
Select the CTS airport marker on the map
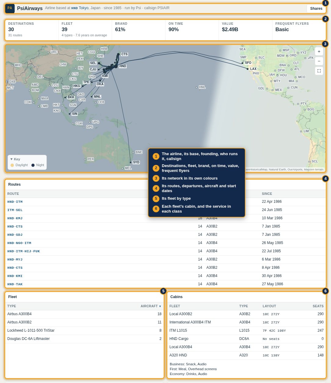point(118,54)
